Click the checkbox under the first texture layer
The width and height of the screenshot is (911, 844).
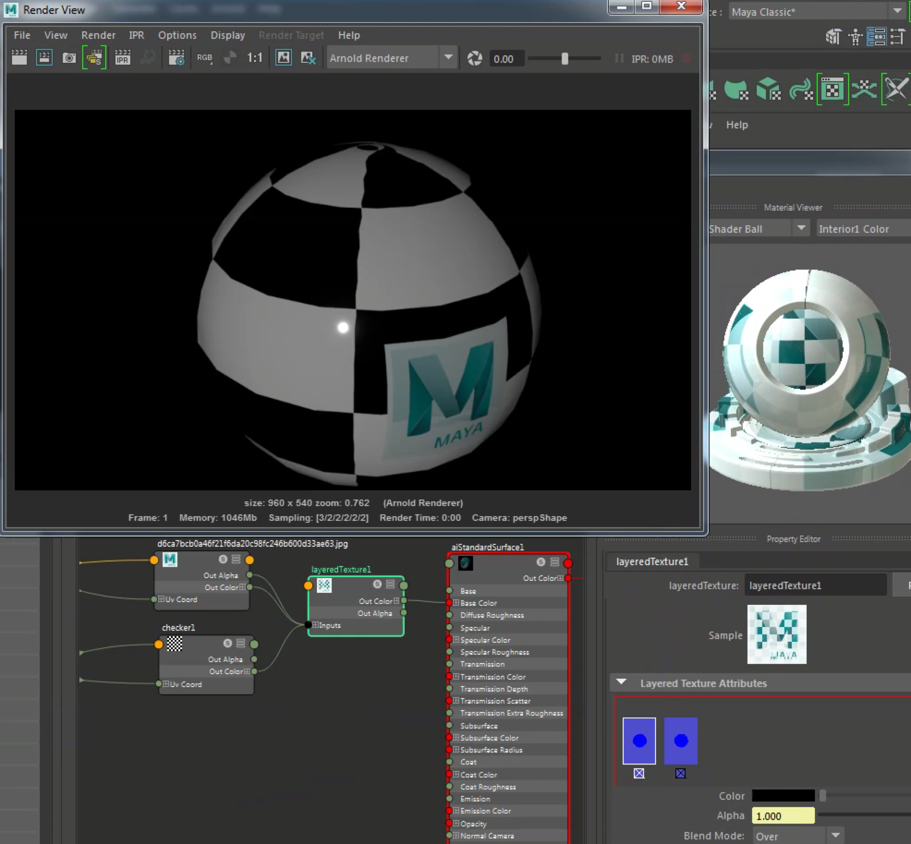[640, 774]
